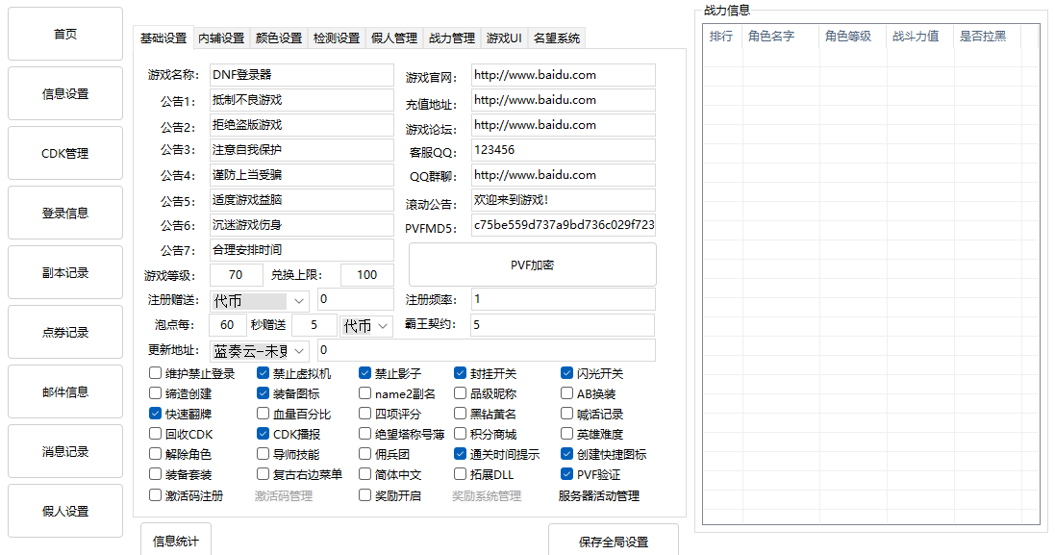
Task: Enable the 血量百分比 checkbox
Action: tap(264, 414)
